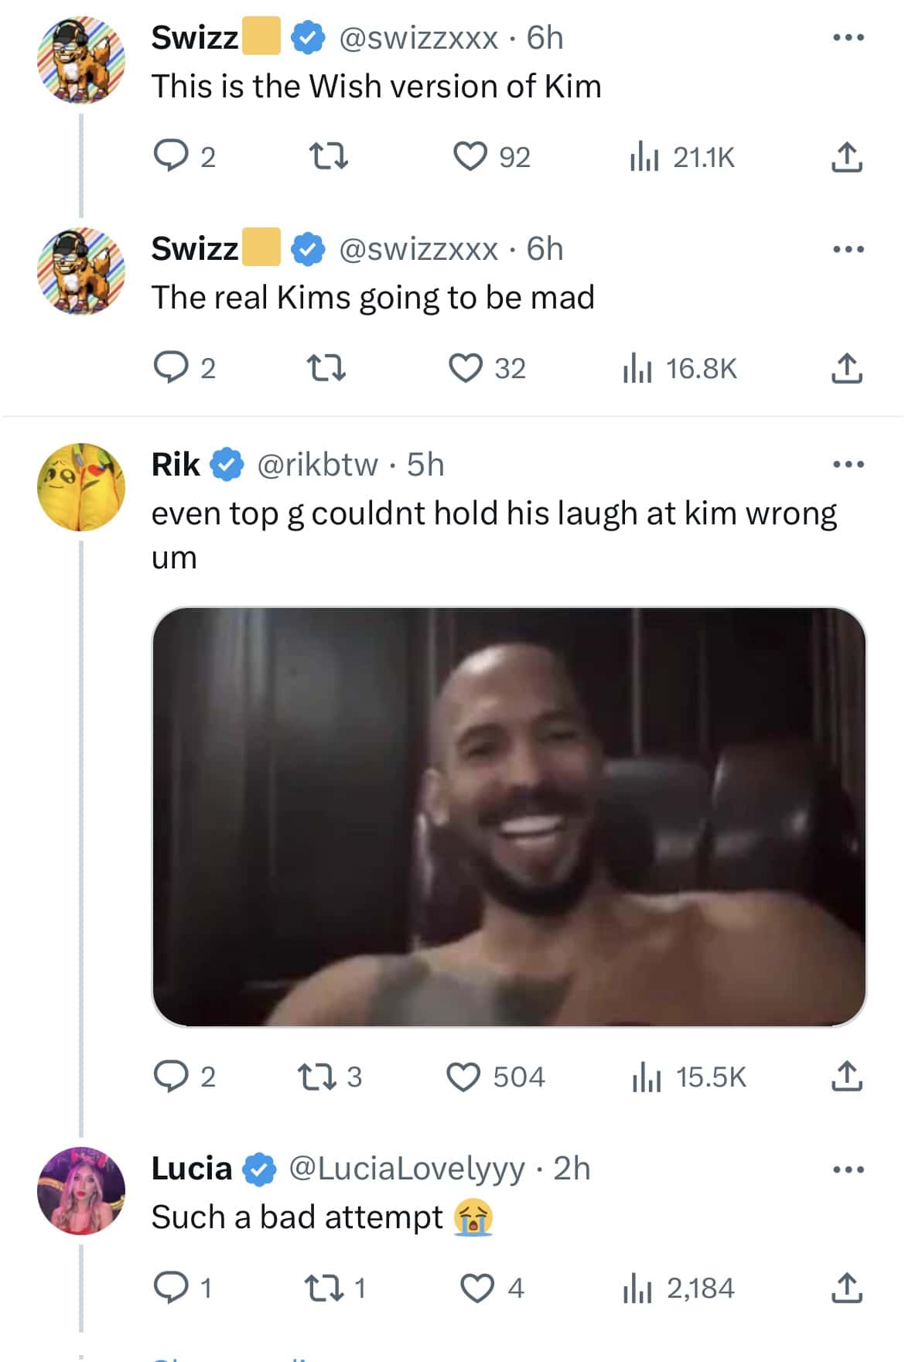Reply to Rik's top g tweet

coord(174,1077)
